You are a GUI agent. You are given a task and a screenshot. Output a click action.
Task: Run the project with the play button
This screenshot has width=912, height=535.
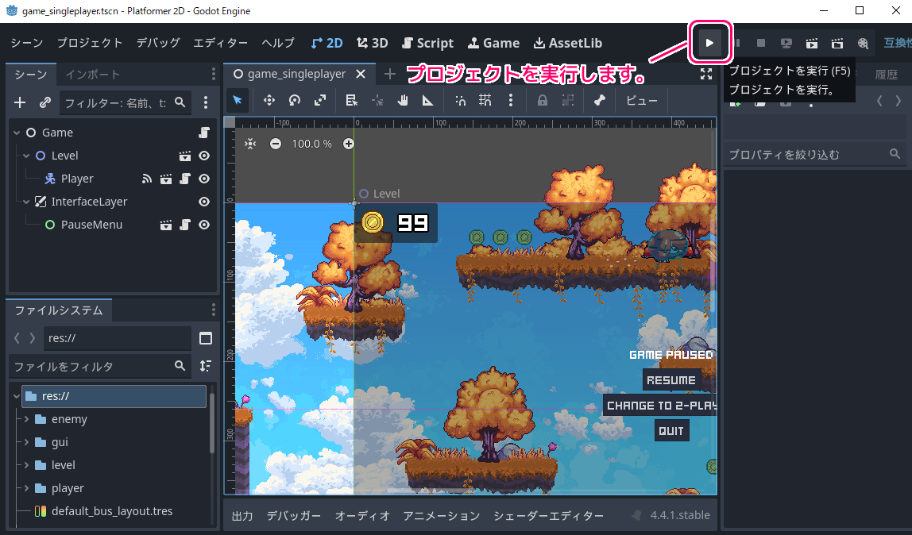tap(709, 43)
